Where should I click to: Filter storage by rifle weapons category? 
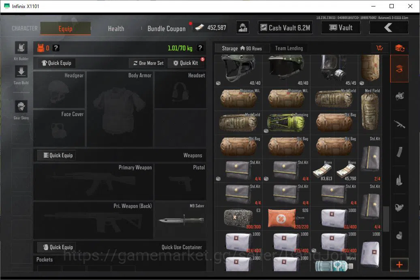[399, 124]
